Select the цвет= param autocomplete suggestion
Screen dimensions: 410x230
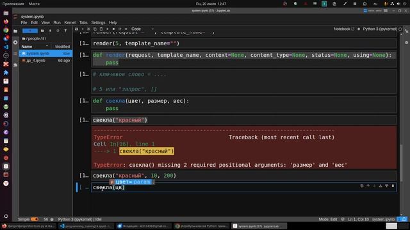pyautogui.click(x=133, y=182)
